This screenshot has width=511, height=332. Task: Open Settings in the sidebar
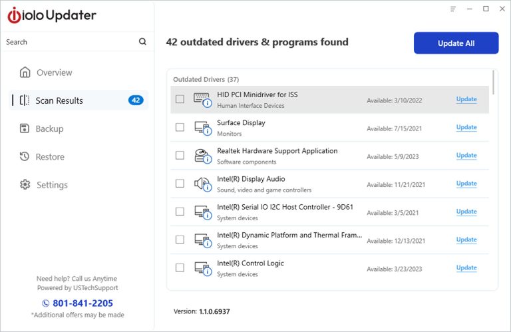pos(51,185)
